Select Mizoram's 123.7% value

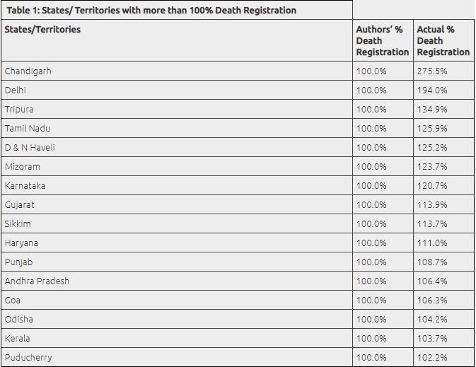pyautogui.click(x=432, y=167)
